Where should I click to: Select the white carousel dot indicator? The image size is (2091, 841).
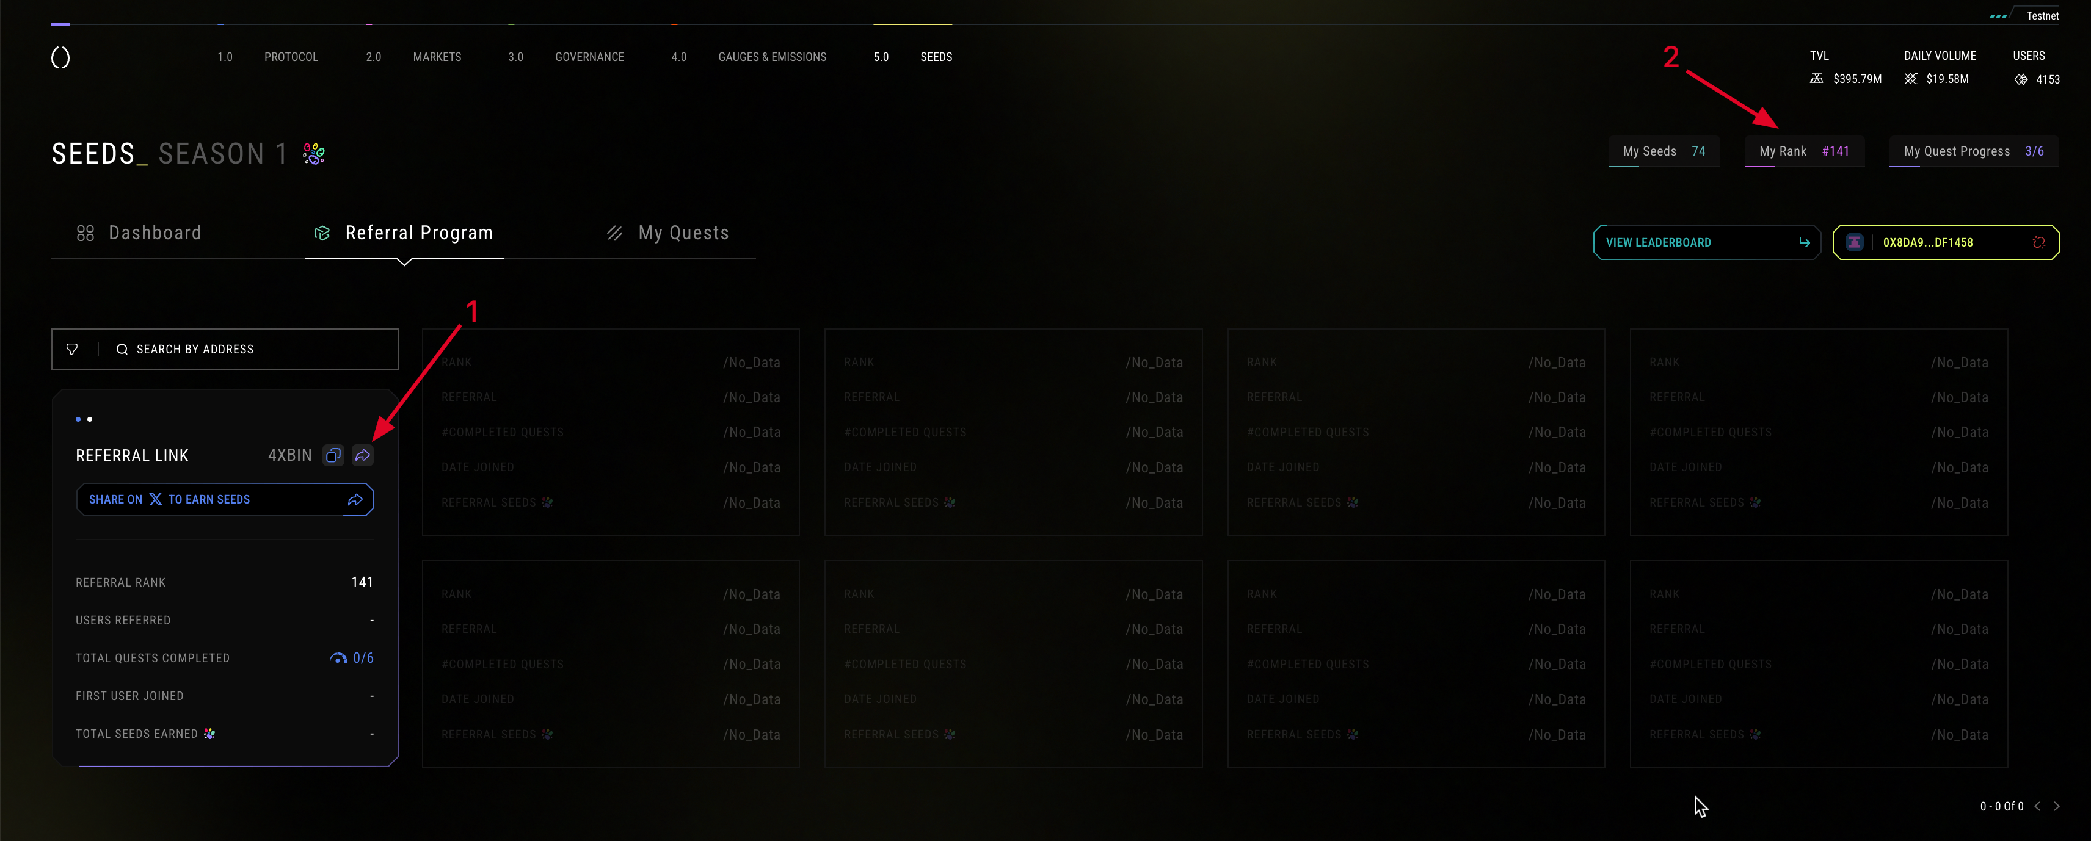click(90, 419)
